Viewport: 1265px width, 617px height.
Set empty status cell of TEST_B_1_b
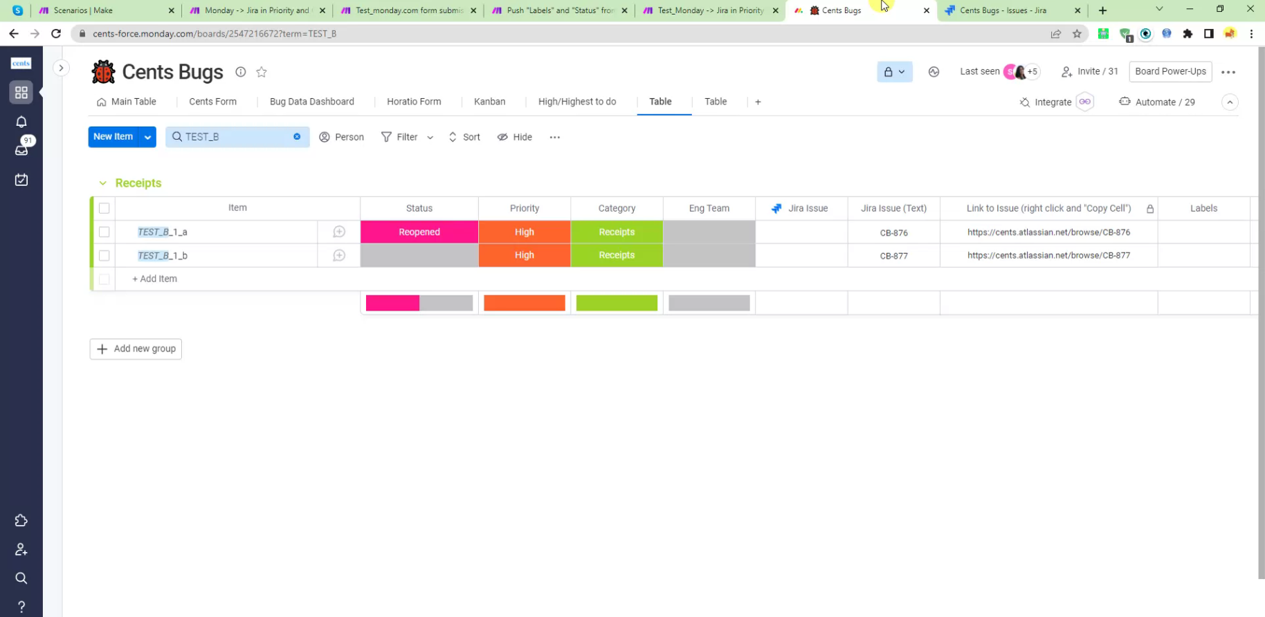[419, 255]
